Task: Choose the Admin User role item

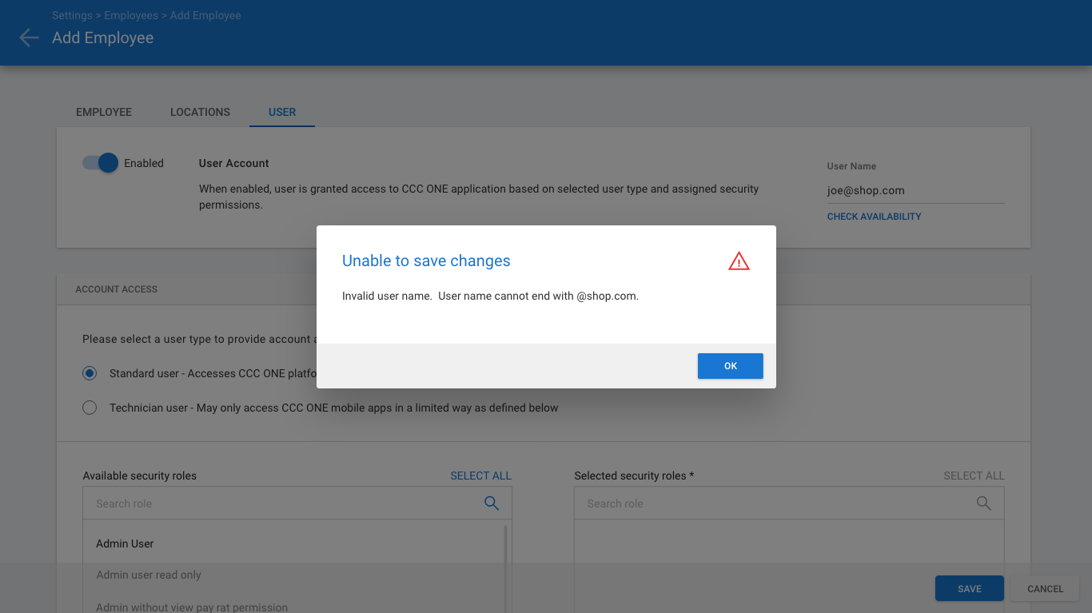Action: tap(125, 543)
